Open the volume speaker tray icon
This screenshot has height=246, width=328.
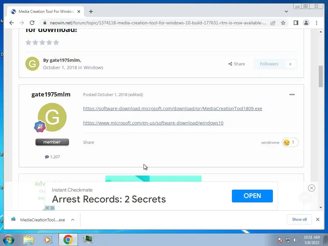(296, 240)
